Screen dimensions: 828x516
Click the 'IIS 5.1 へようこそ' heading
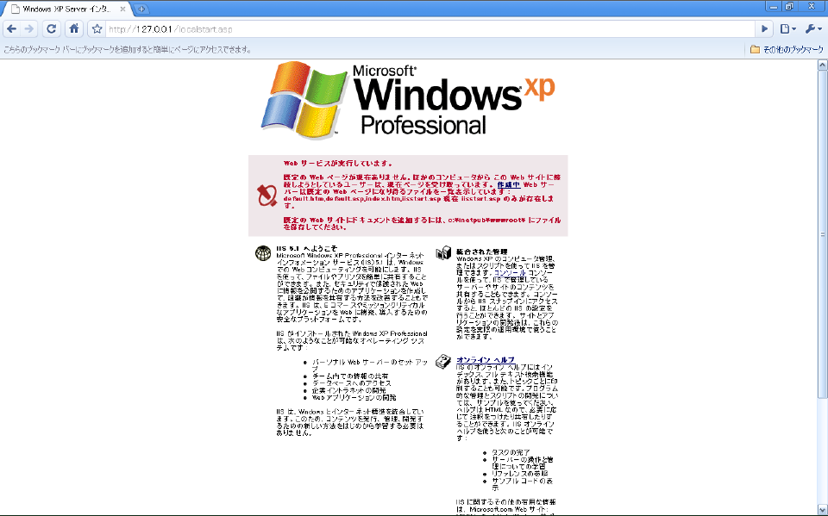pos(307,248)
